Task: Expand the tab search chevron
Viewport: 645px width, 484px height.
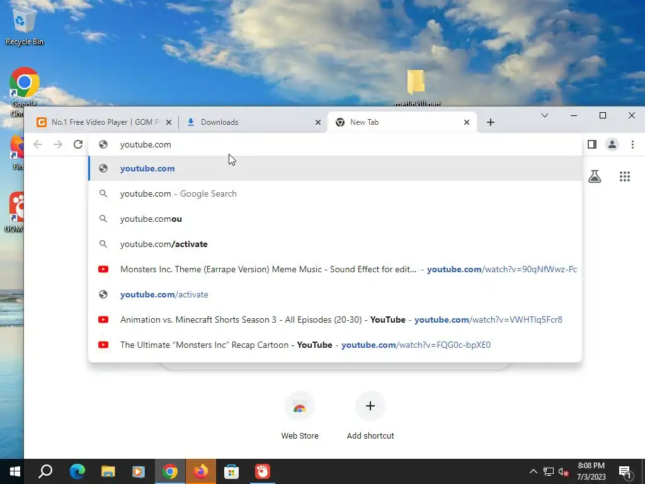Action: click(x=545, y=115)
